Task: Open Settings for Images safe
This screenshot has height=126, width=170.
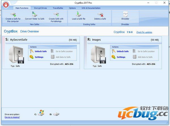Action: [x=121, y=57]
